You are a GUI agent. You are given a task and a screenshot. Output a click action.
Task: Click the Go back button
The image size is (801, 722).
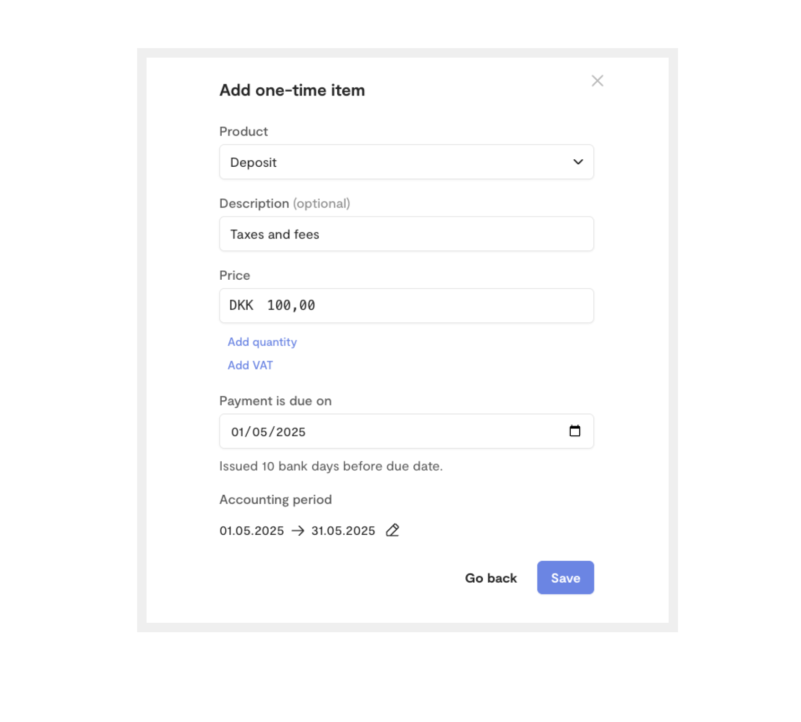click(491, 578)
